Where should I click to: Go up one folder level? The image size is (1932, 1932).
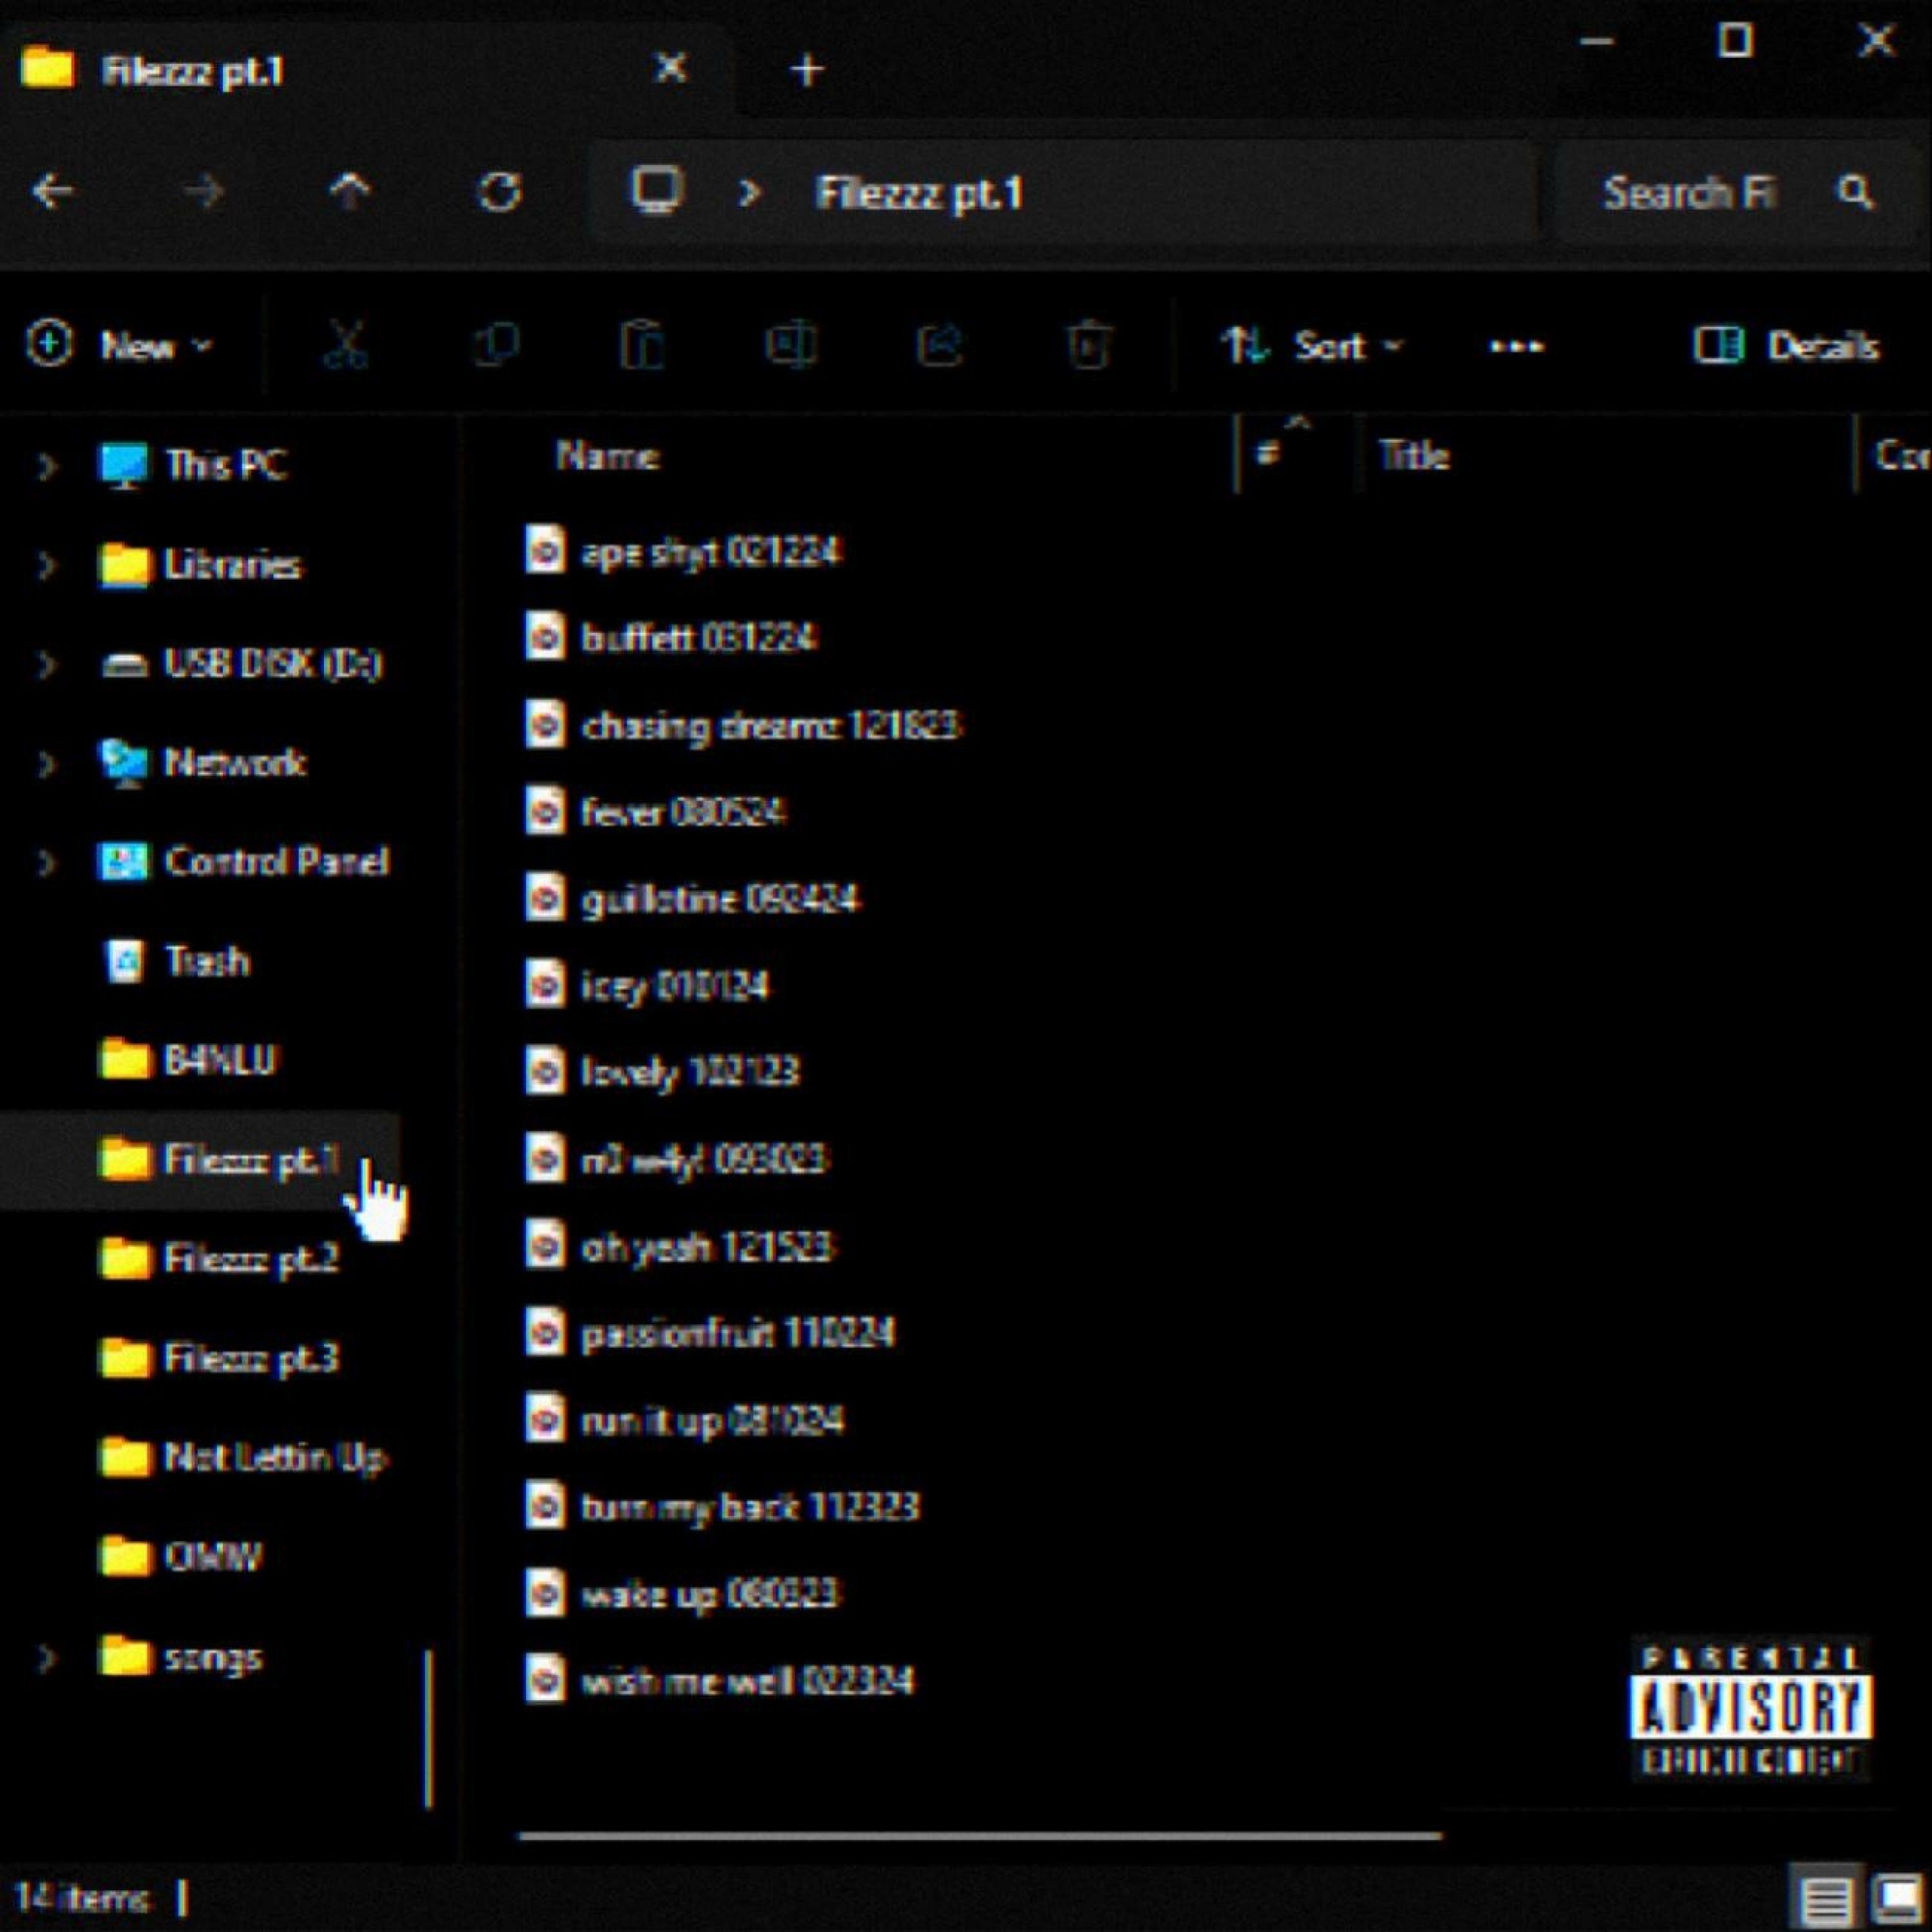click(350, 192)
